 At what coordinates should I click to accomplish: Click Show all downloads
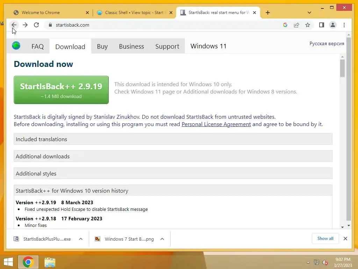click(x=325, y=239)
